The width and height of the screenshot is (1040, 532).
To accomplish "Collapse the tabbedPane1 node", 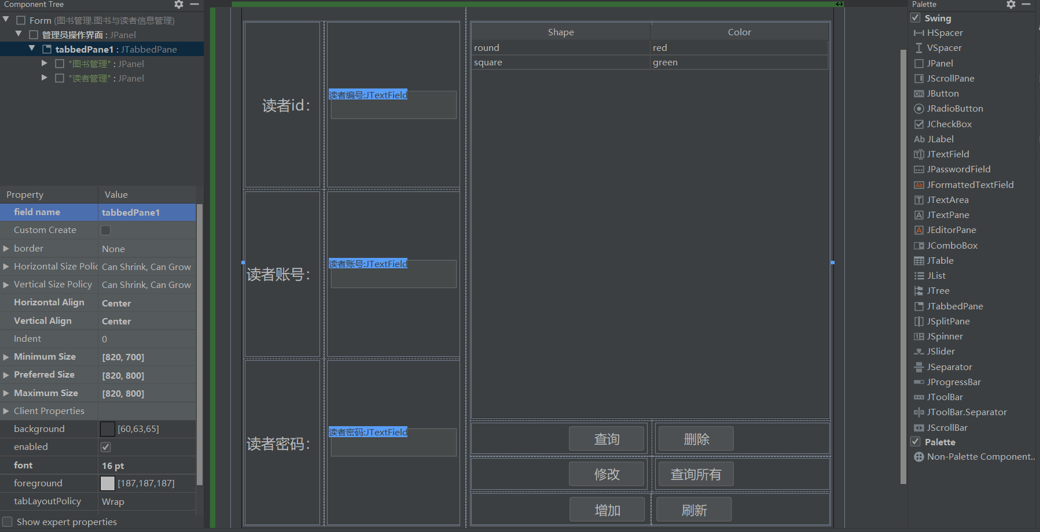I will [x=31, y=49].
